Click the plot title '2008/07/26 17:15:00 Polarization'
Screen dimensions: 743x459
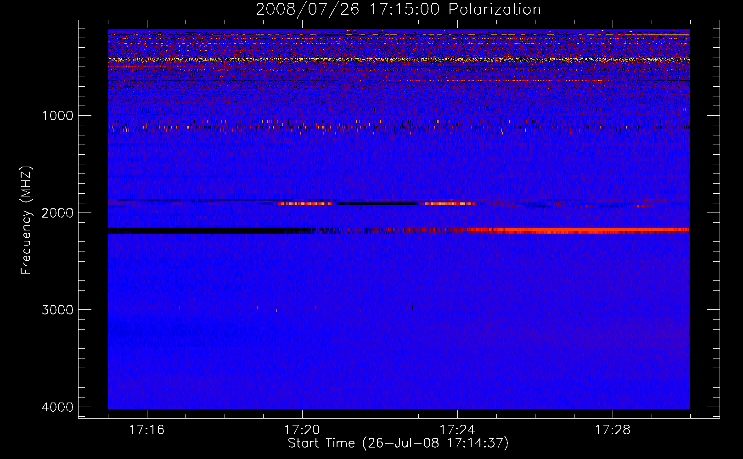398,9
